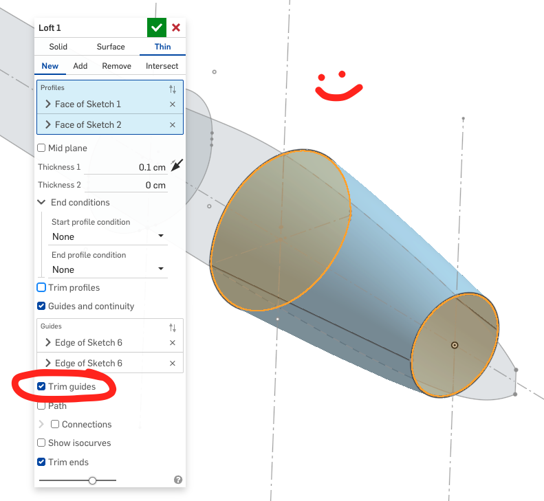Select the Thin loft type tab
Screen dimensions: 544x501
[x=162, y=47]
